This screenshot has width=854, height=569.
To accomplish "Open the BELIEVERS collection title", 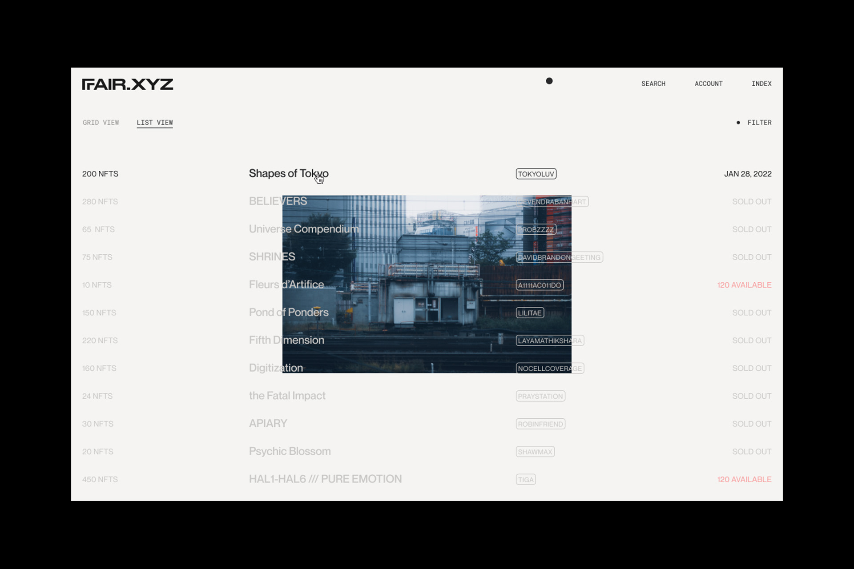I will [278, 201].
